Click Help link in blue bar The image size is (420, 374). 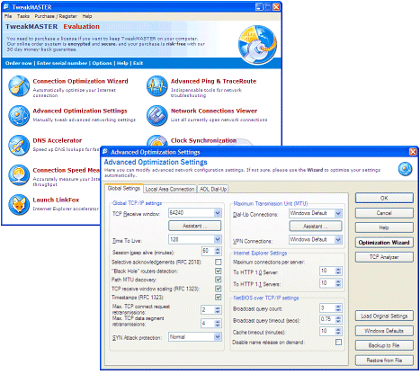(x=122, y=63)
